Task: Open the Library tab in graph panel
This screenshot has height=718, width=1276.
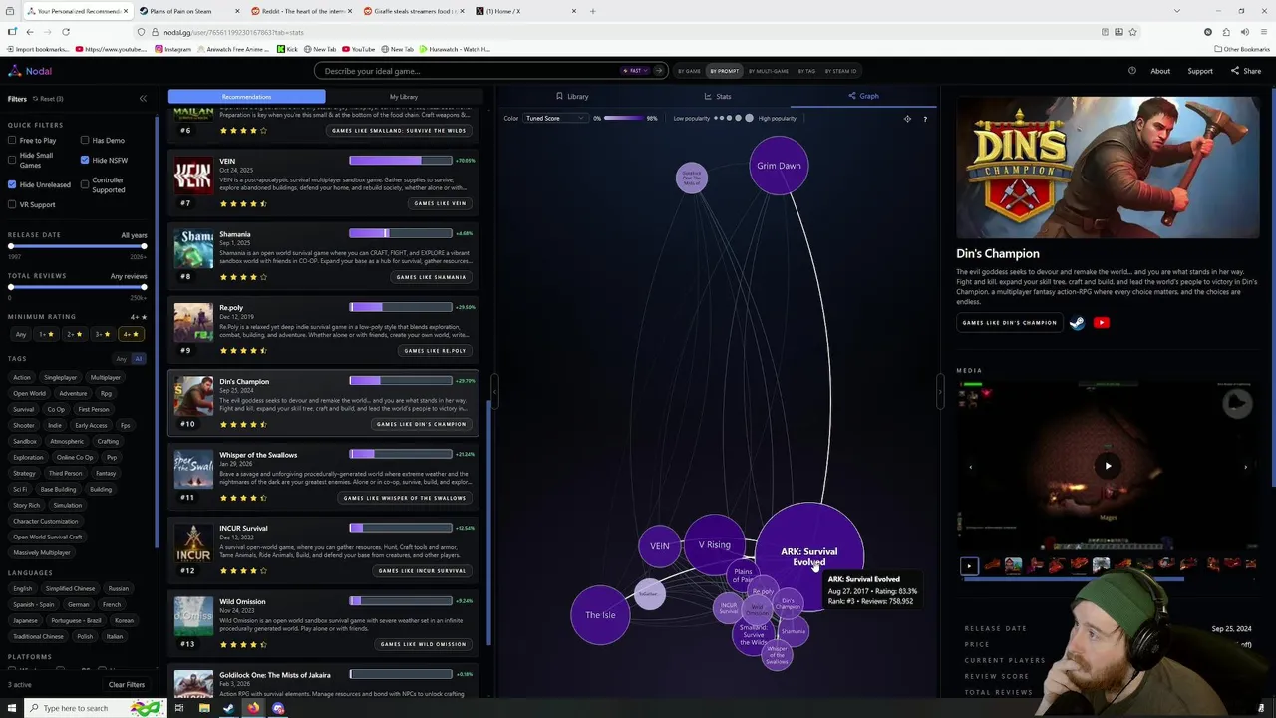Action: click(572, 97)
